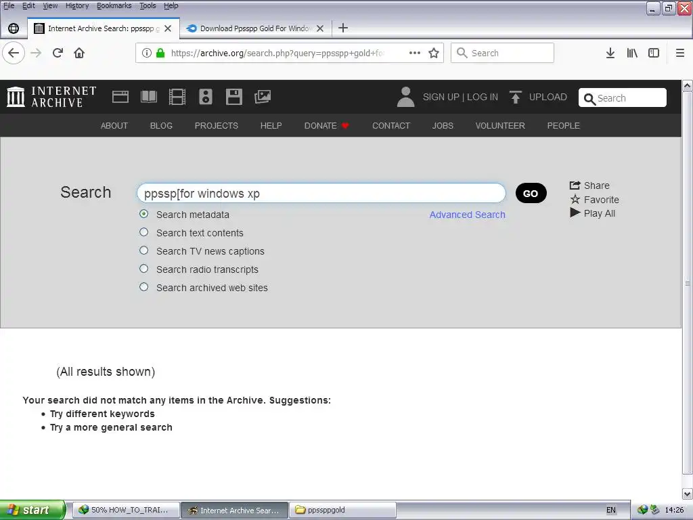Focus the main search query field

[x=321, y=193]
